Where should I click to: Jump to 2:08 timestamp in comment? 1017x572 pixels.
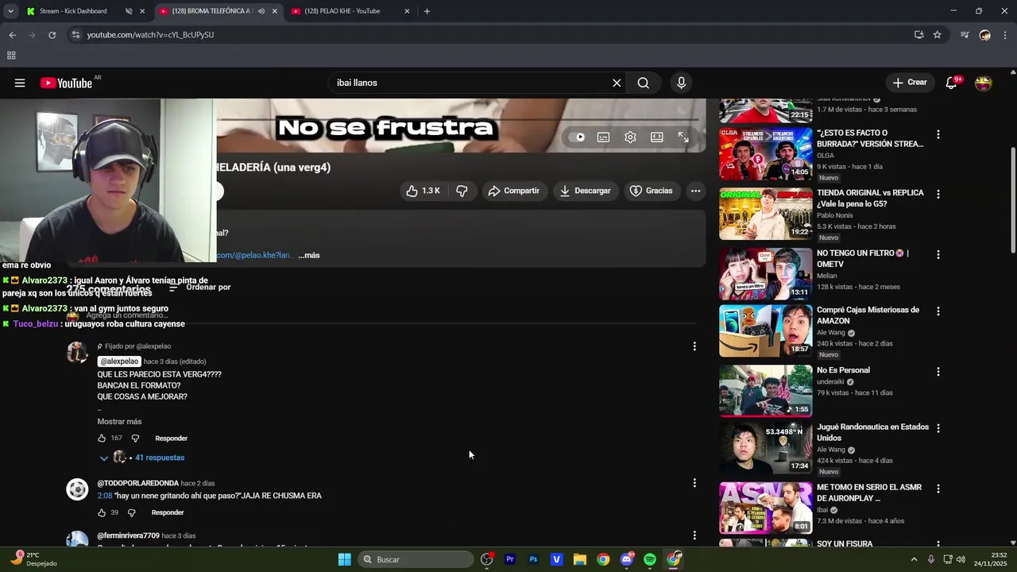pyautogui.click(x=105, y=496)
